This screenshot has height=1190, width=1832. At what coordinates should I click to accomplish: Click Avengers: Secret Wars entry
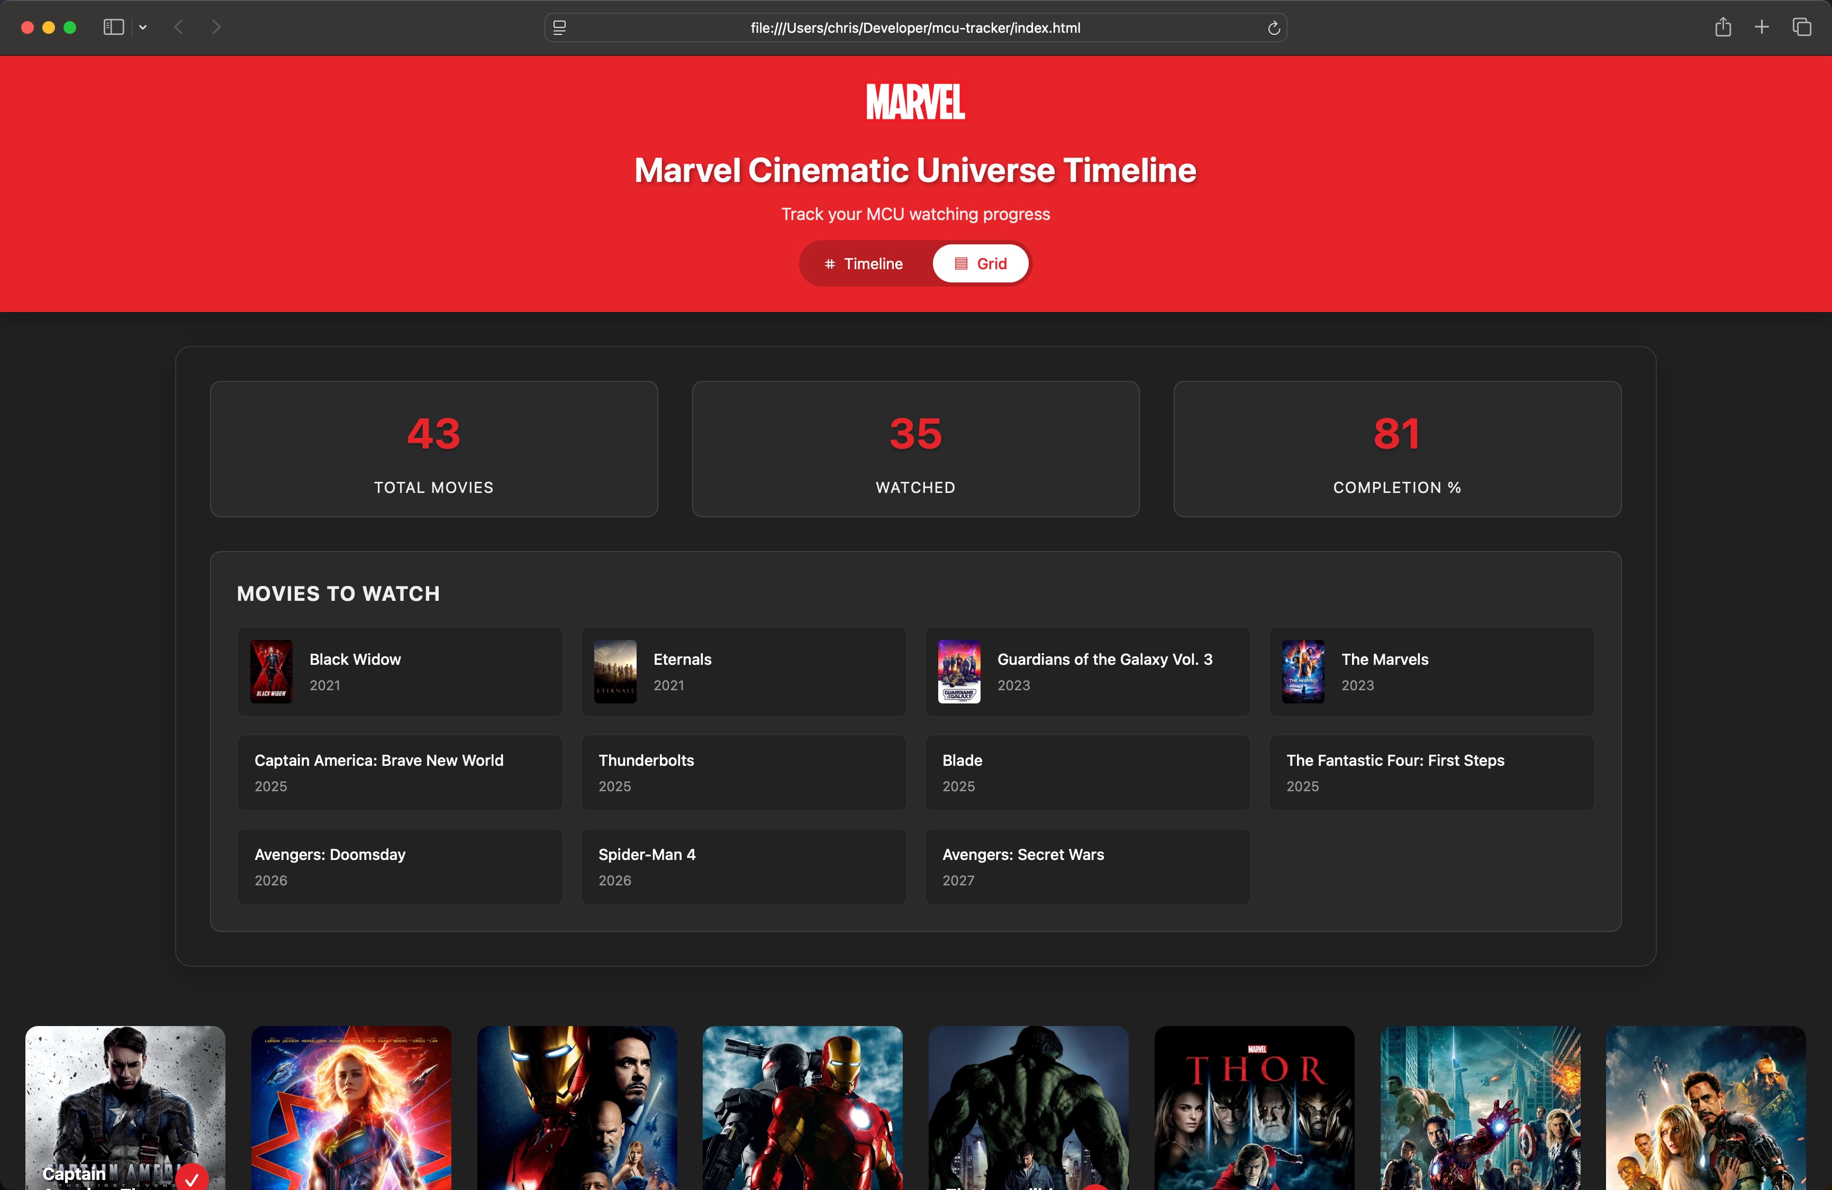(1087, 866)
